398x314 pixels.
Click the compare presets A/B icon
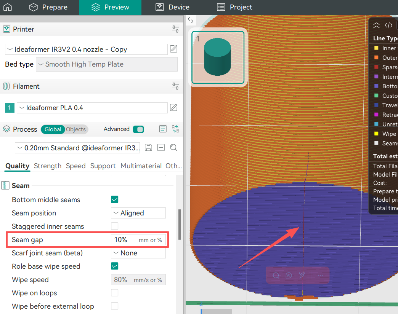(175, 129)
